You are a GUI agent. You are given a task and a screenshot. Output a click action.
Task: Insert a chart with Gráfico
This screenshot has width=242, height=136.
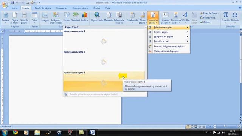[x=84, y=17]
